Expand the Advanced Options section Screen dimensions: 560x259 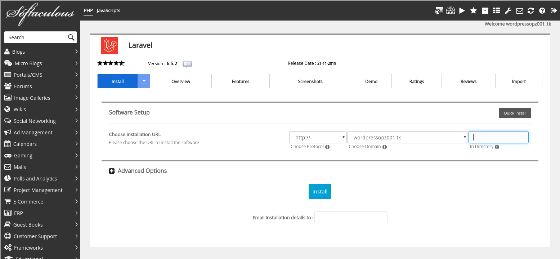[112, 171]
